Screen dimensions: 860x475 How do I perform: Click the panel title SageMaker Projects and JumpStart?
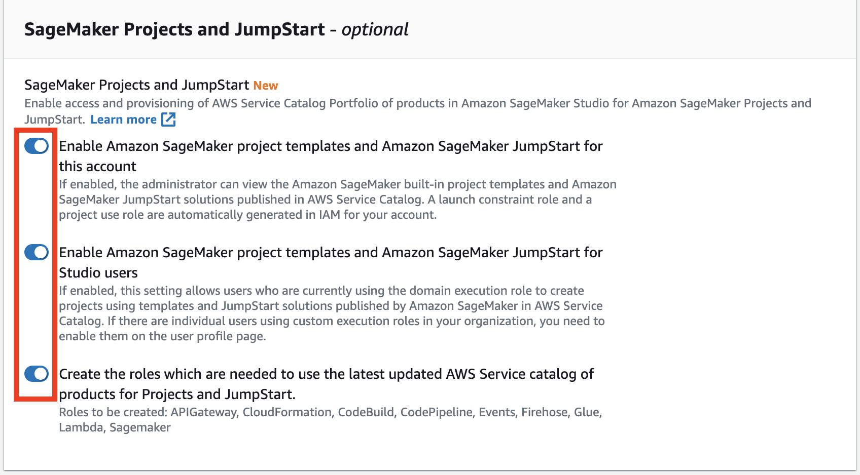pyautogui.click(x=174, y=29)
